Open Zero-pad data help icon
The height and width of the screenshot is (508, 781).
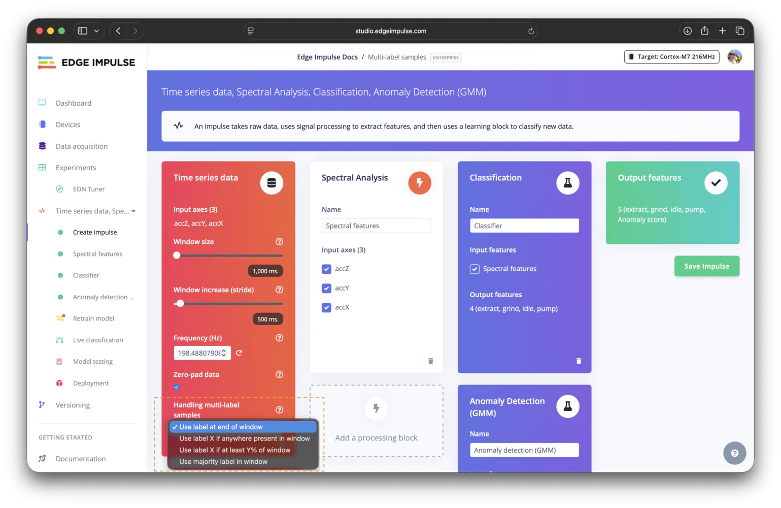tap(279, 374)
